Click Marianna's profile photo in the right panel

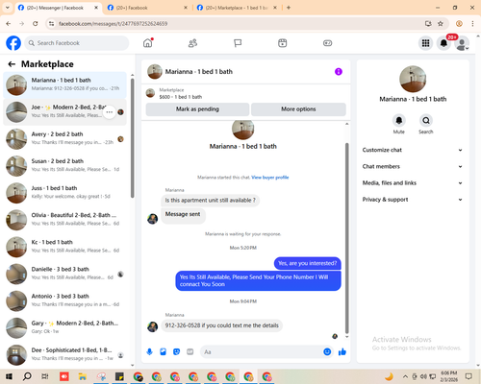(x=413, y=79)
